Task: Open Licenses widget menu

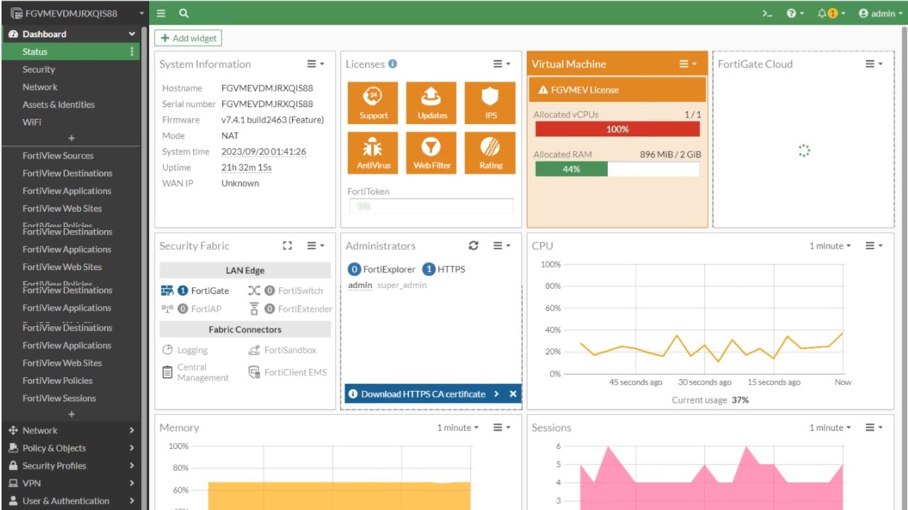Action: point(502,64)
